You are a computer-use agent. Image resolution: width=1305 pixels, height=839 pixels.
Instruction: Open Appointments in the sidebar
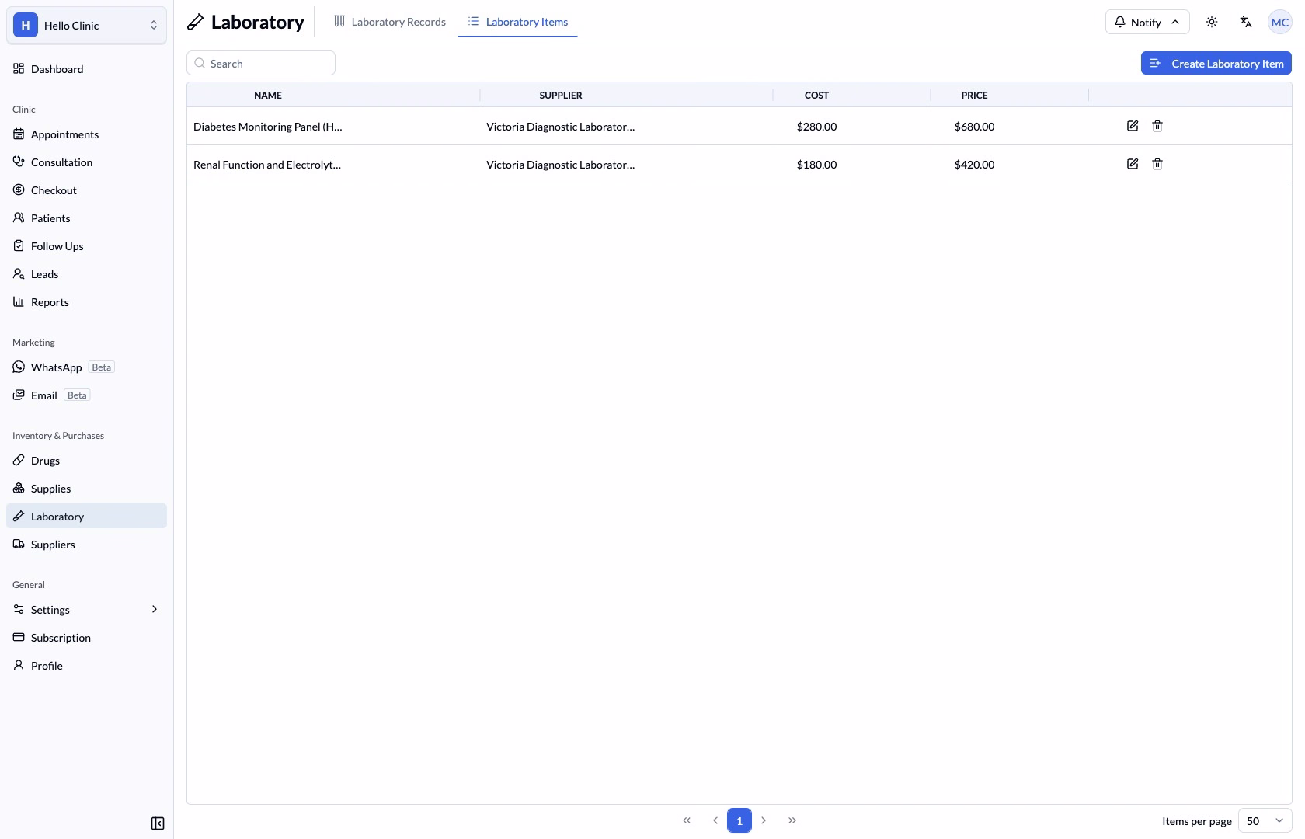[x=86, y=134]
